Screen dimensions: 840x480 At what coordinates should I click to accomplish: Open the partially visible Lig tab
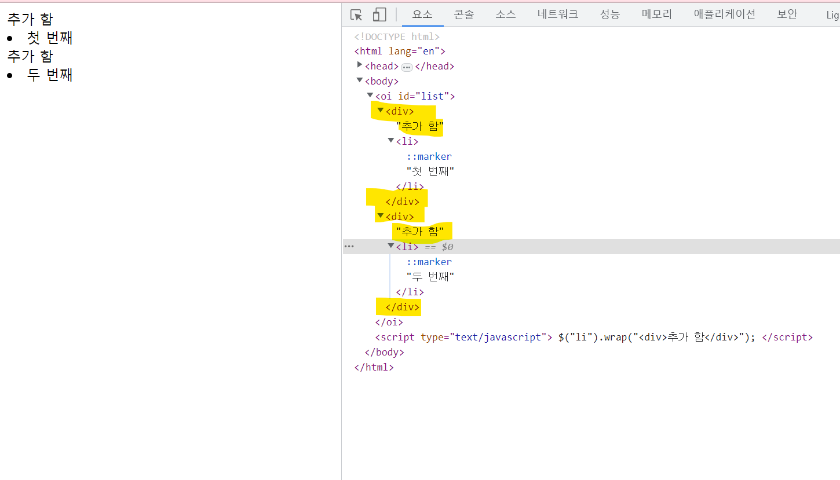[x=832, y=14]
